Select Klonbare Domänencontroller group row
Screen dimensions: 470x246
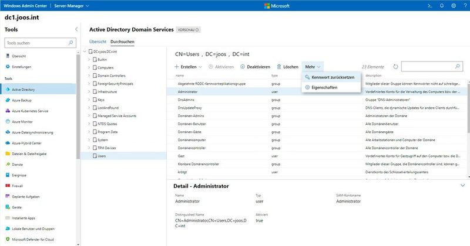tap(317, 164)
